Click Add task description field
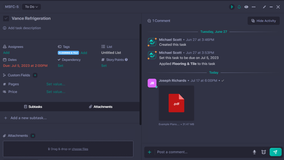This screenshot has width=284, height=160. (x=24, y=28)
